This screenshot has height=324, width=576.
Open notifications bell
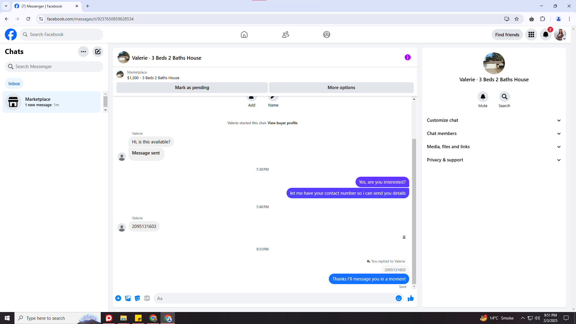546,34
